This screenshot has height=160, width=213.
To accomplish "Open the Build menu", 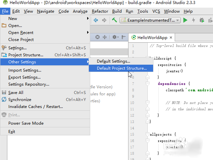I will tap(117, 11).
